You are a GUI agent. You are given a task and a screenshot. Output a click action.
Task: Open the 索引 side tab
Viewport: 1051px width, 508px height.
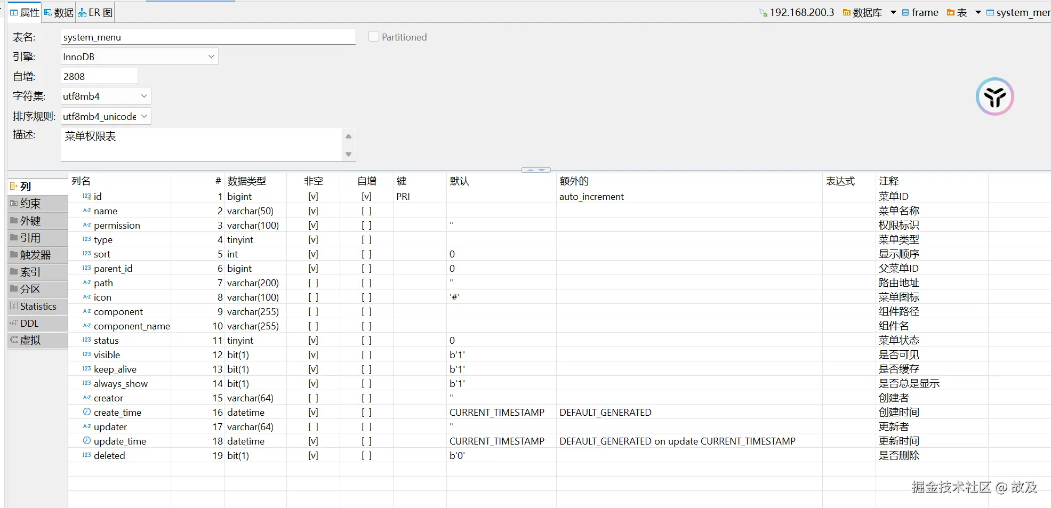37,272
